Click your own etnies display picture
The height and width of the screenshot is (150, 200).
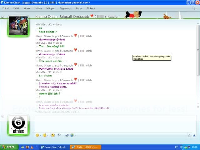click(18, 125)
